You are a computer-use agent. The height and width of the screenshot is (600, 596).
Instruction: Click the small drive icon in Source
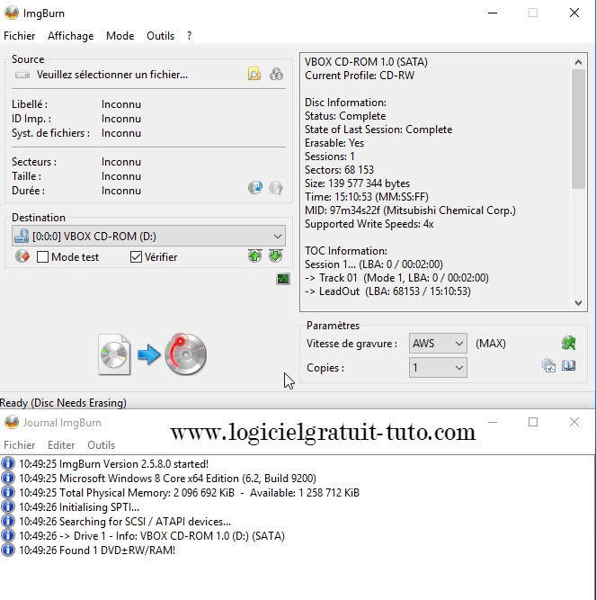[x=22, y=75]
